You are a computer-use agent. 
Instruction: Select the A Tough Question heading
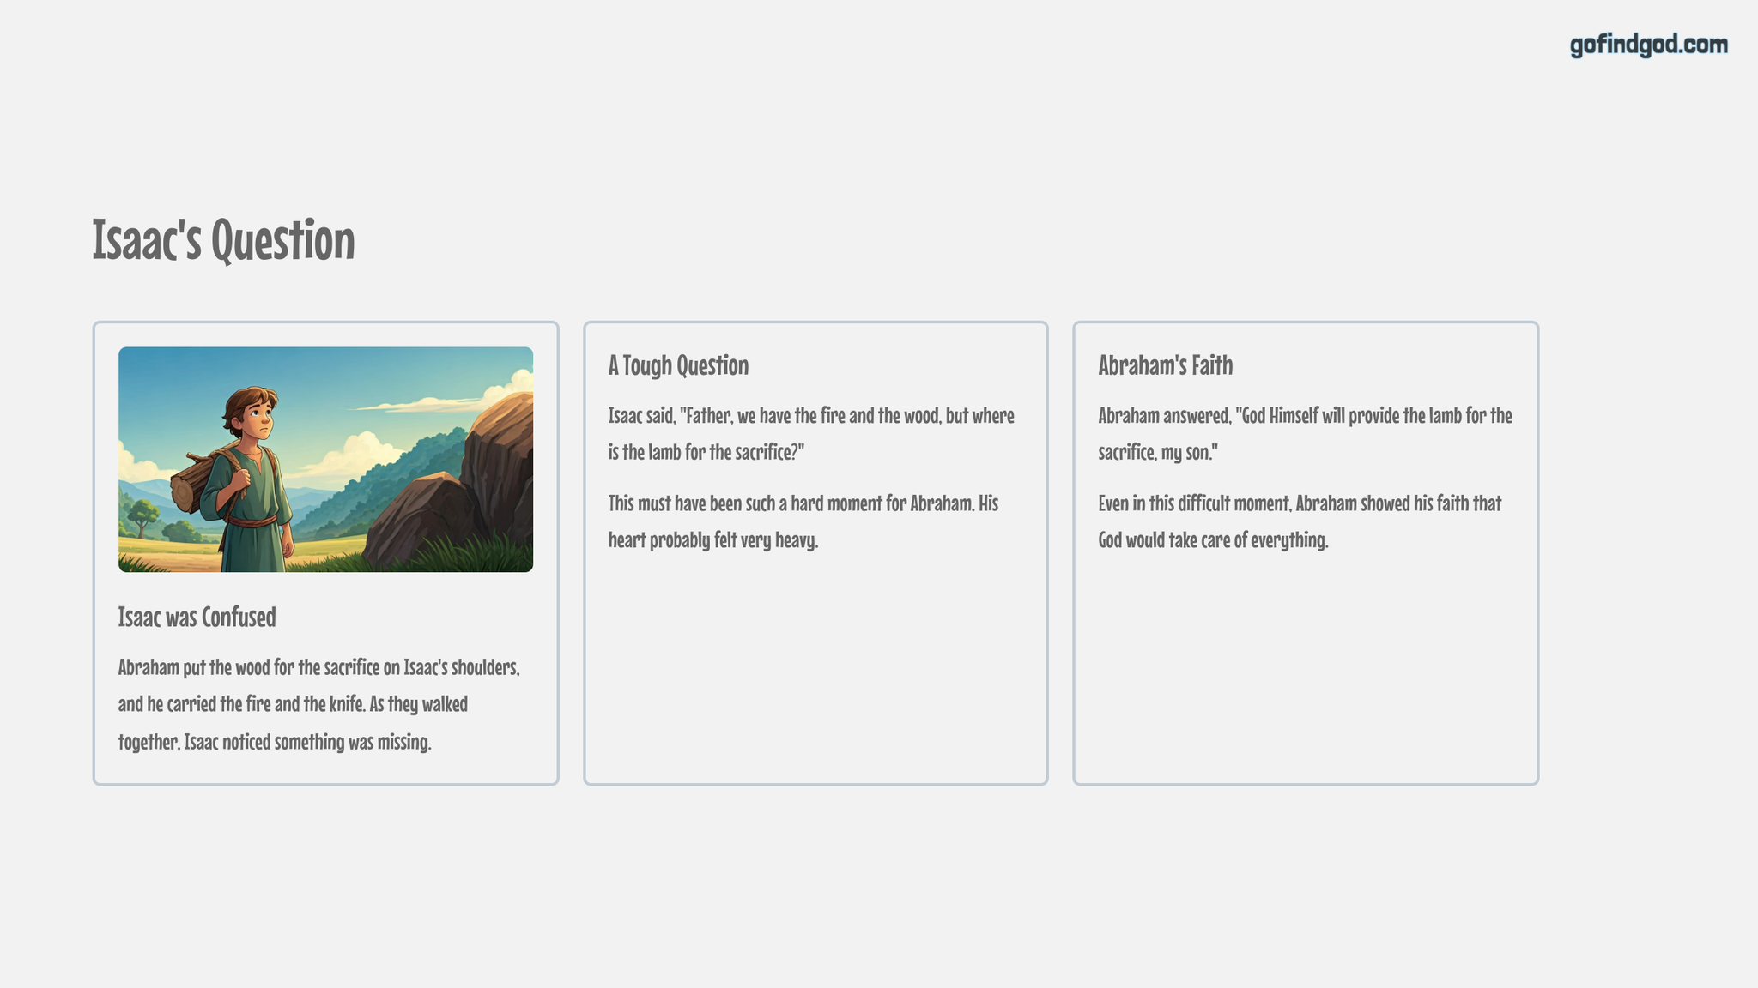pyautogui.click(x=678, y=365)
